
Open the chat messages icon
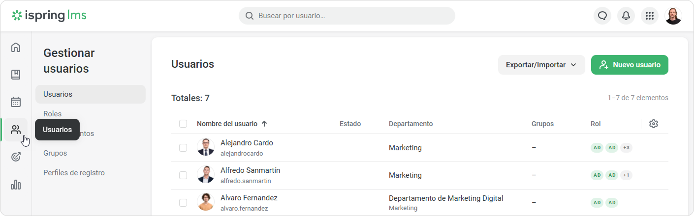coord(602,16)
